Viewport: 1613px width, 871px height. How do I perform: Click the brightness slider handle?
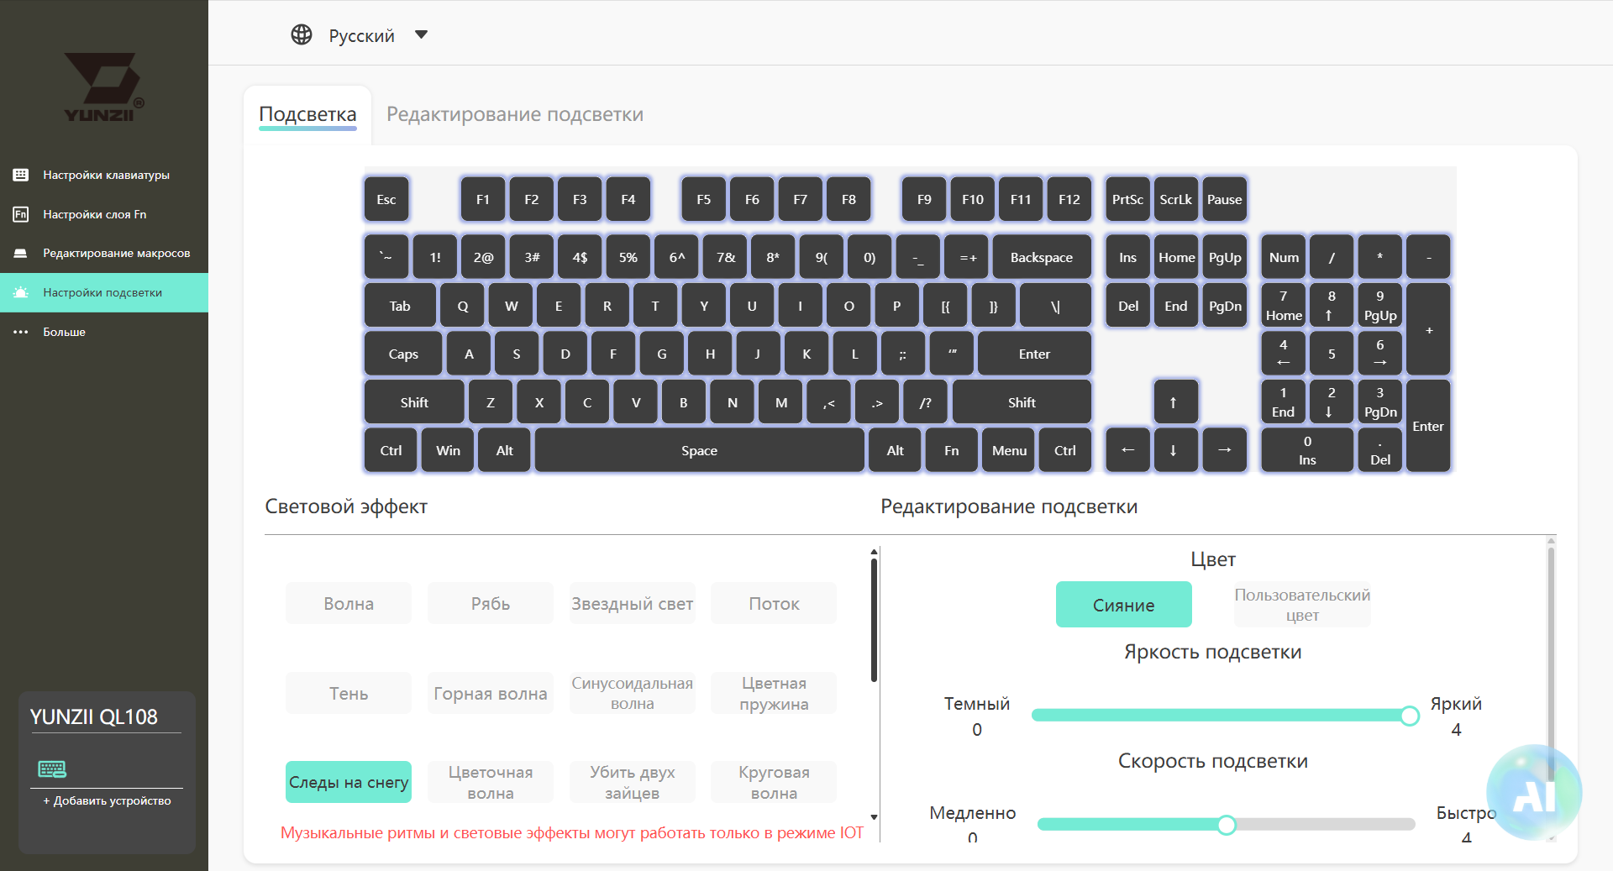pyautogui.click(x=1410, y=716)
